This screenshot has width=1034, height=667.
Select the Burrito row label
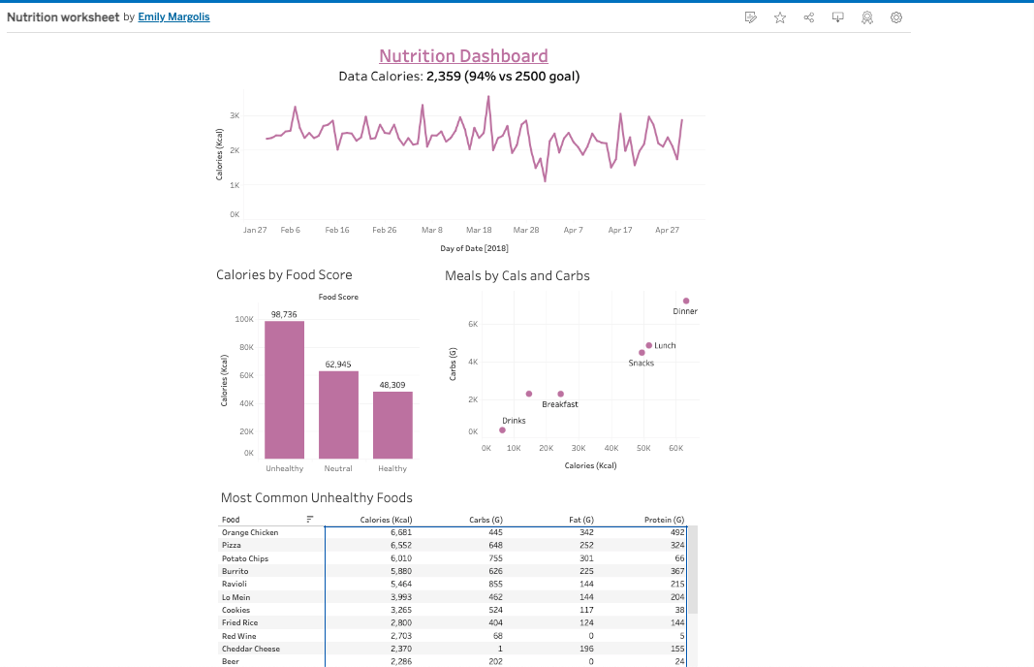coord(235,571)
